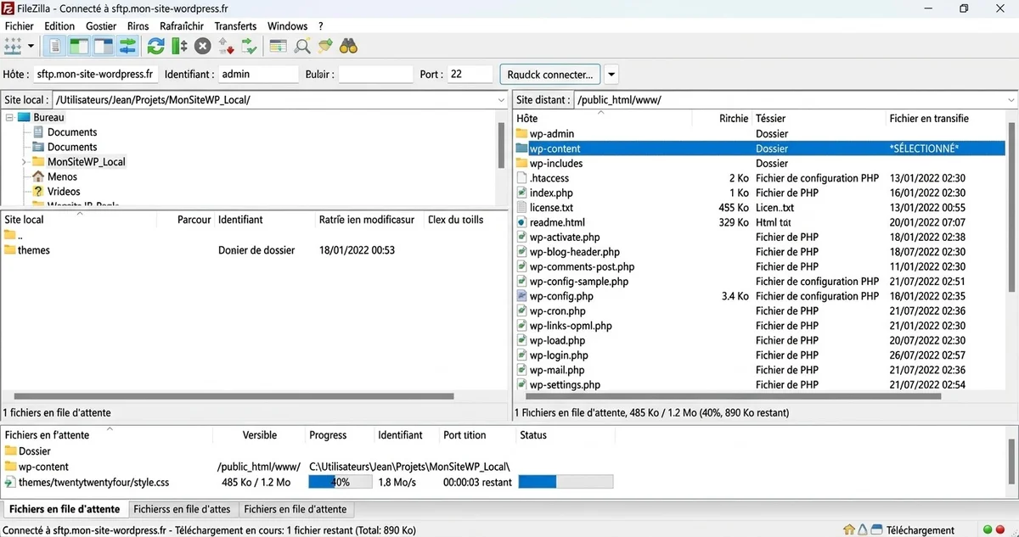Open the filename filters tool
1019x537 pixels.
click(324, 46)
